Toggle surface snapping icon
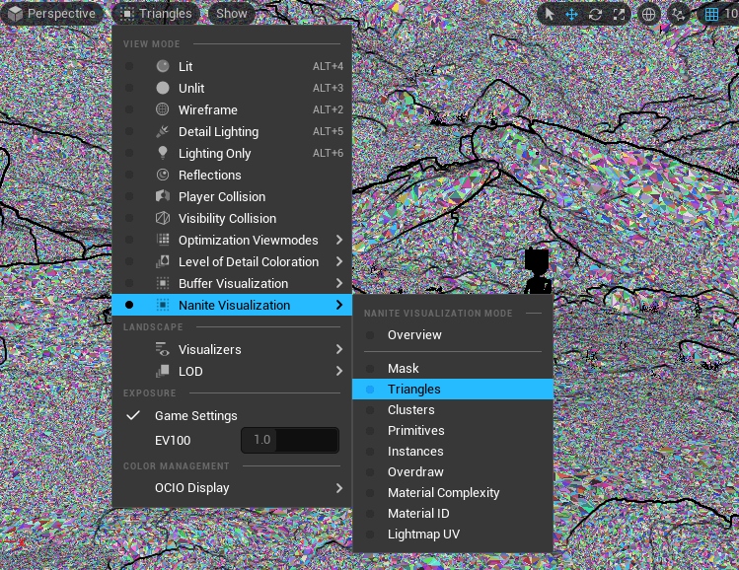 678,14
